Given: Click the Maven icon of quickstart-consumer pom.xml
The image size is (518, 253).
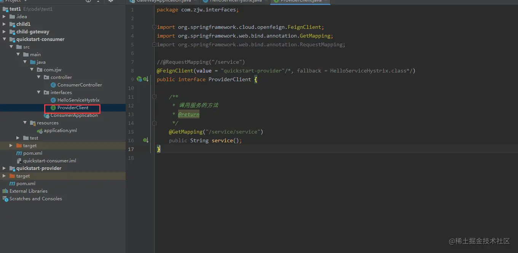Looking at the screenshot, I should coord(19,153).
